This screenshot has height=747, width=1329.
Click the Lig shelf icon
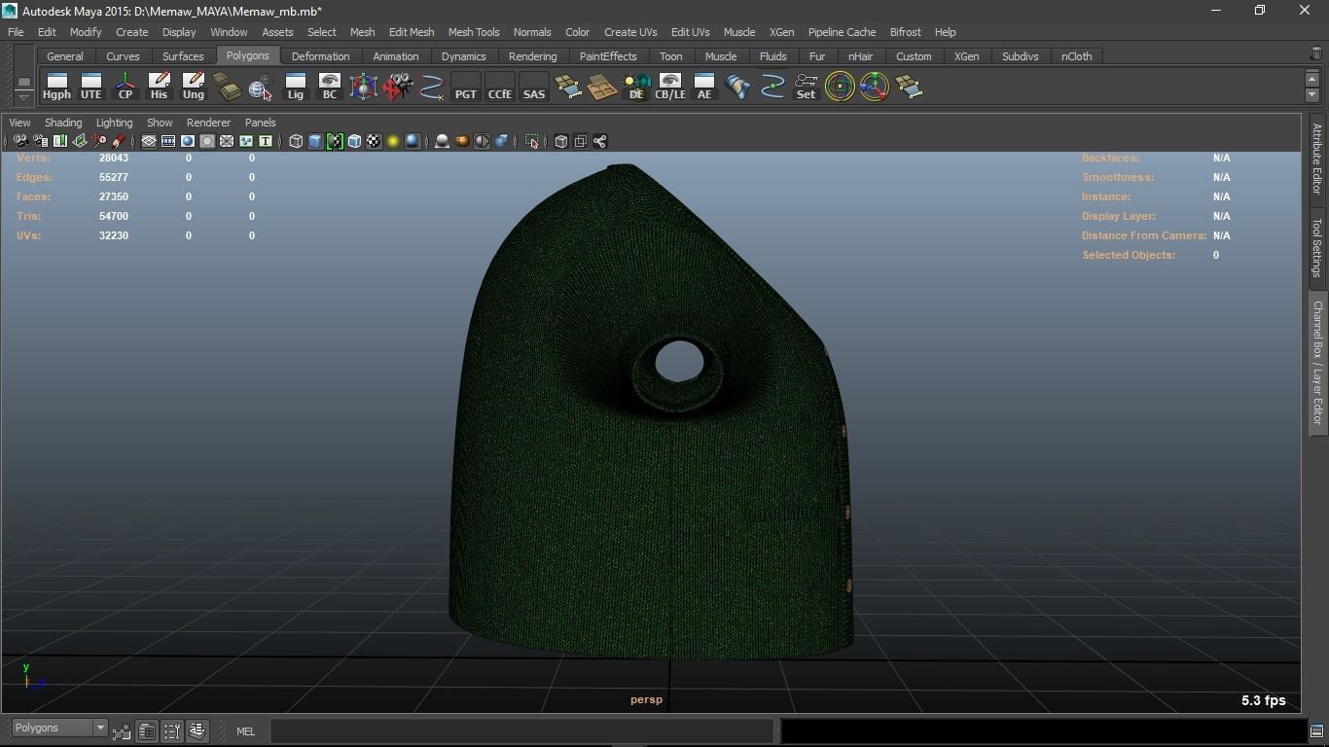point(295,87)
